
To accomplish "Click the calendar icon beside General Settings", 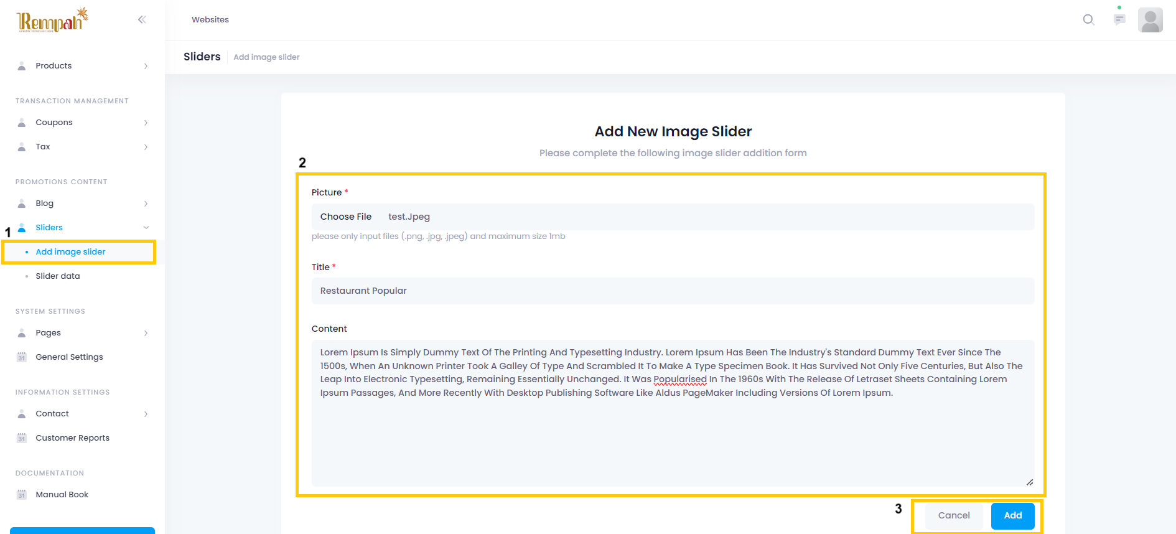I will [22, 357].
